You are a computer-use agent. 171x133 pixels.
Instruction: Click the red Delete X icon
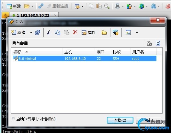75,32
